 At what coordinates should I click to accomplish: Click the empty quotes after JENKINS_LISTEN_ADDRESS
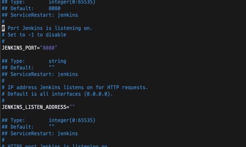72,107
